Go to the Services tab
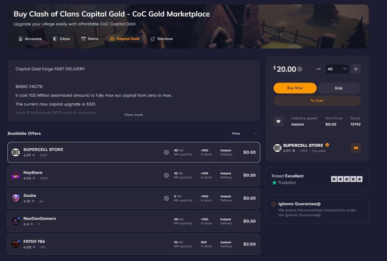 pos(162,39)
